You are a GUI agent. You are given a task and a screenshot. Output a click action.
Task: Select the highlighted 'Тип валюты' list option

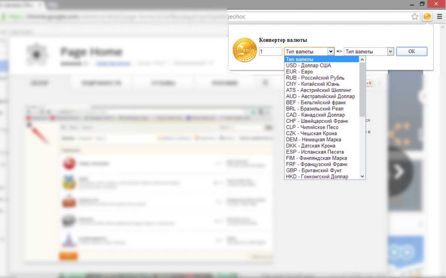[322, 59]
